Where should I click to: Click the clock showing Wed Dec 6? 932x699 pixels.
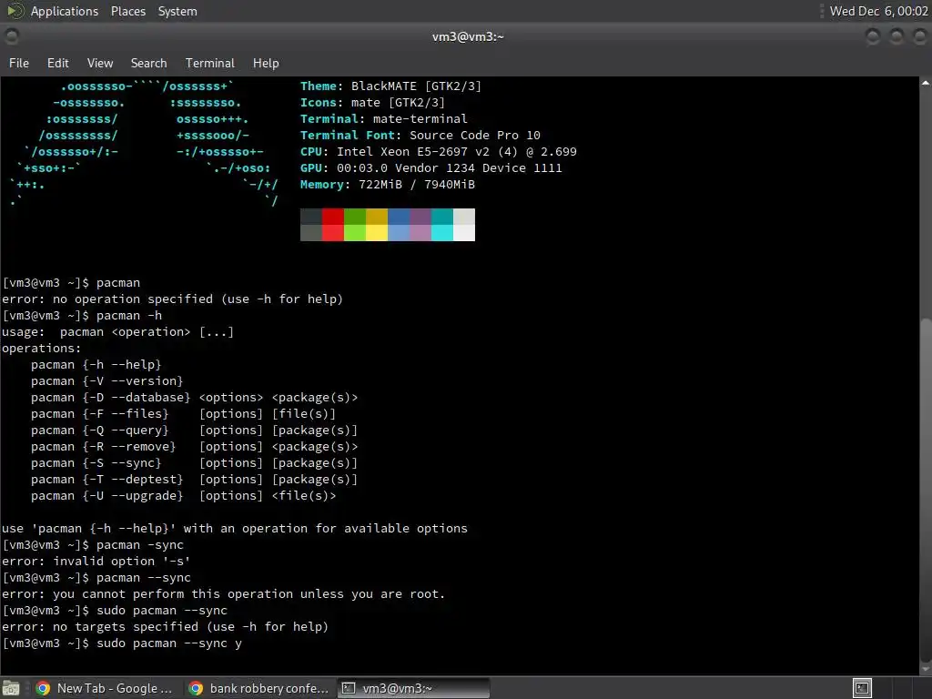[x=878, y=11]
